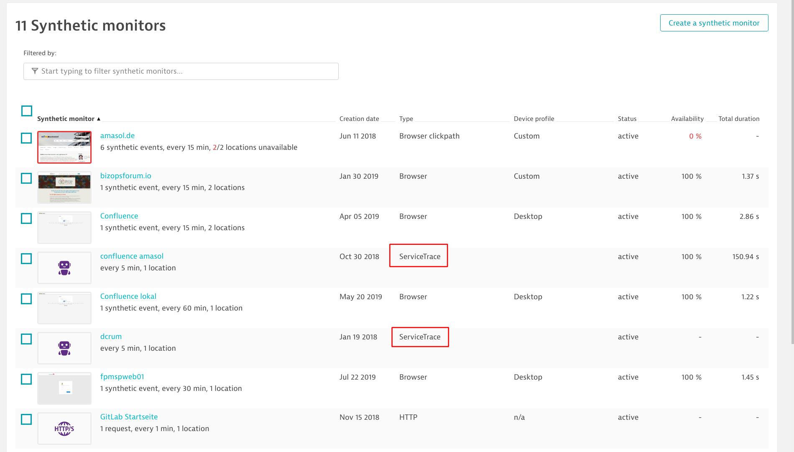The height and width of the screenshot is (452, 794).
Task: Click the Jun 11 2018 creation date
Action: pyautogui.click(x=357, y=136)
